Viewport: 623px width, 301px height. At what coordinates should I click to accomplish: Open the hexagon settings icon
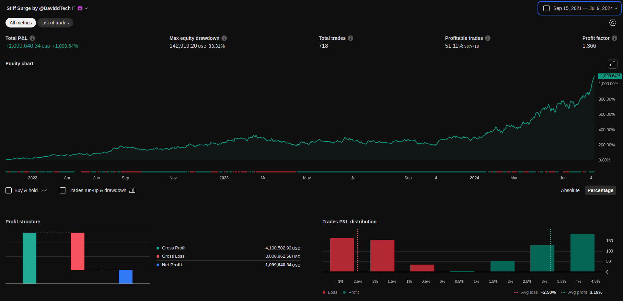612,23
